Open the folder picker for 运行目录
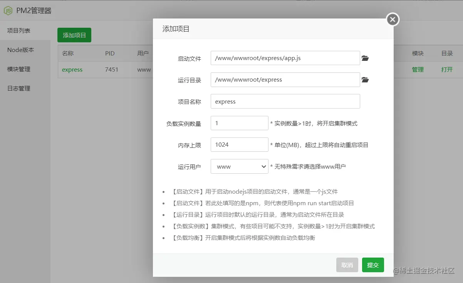This screenshot has height=283, width=463. tap(365, 80)
